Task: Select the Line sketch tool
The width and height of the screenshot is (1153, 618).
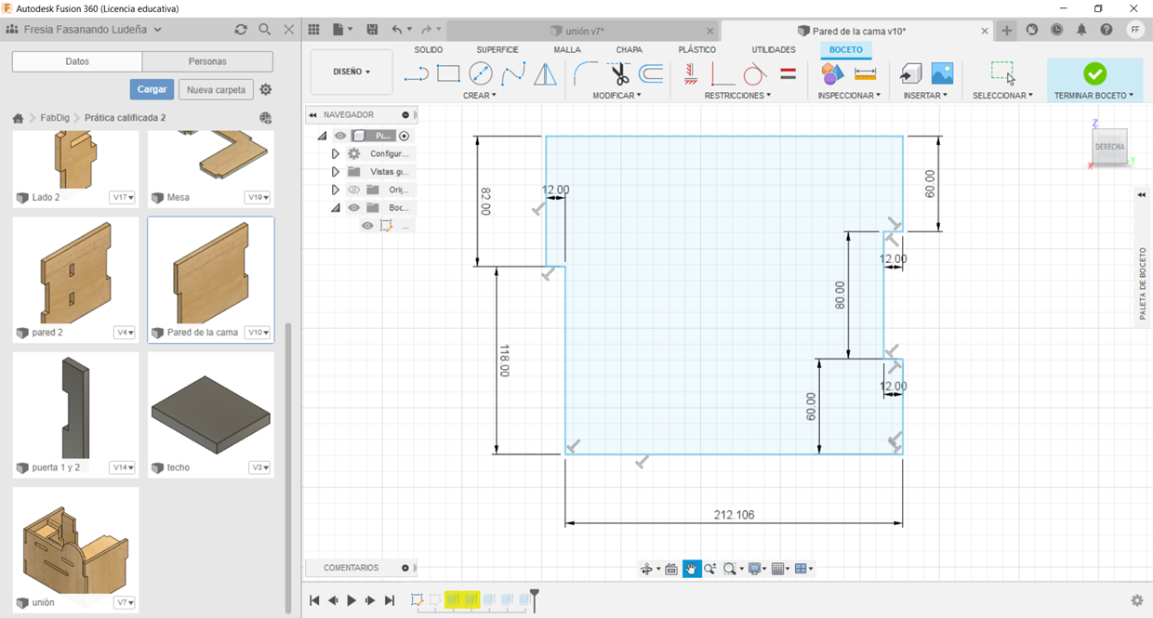Action: (x=416, y=73)
